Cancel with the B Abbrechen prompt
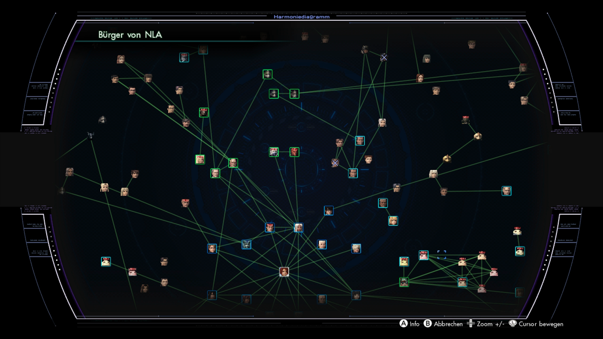 point(443,324)
